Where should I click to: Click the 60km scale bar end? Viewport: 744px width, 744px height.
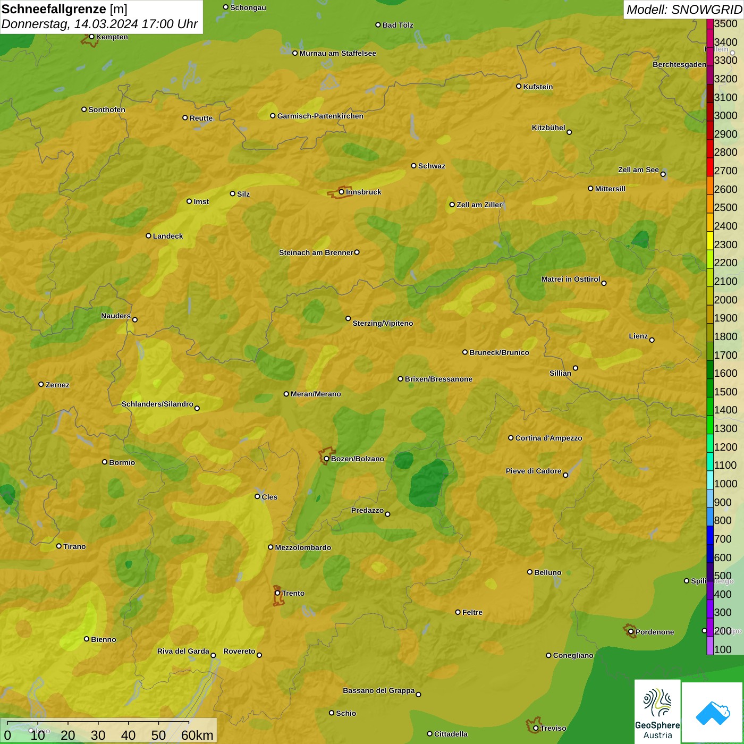pos(189,724)
